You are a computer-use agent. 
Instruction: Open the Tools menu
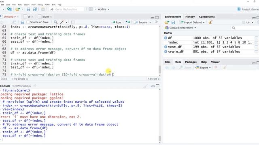53,4
